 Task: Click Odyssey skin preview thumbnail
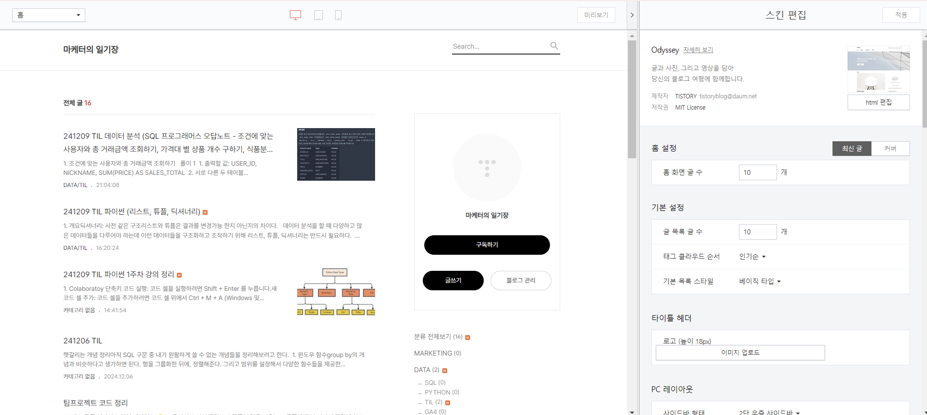tap(878, 70)
